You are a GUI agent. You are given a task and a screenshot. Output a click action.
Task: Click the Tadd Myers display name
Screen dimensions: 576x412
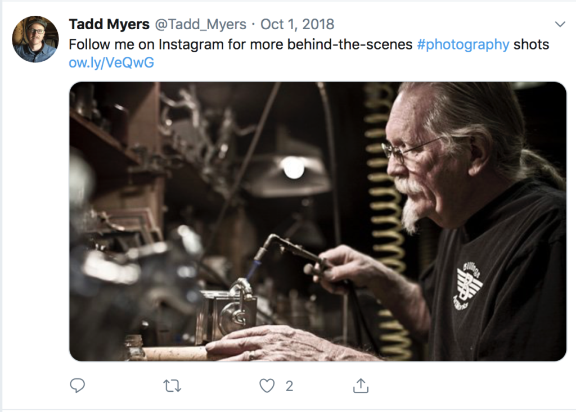[x=109, y=25]
